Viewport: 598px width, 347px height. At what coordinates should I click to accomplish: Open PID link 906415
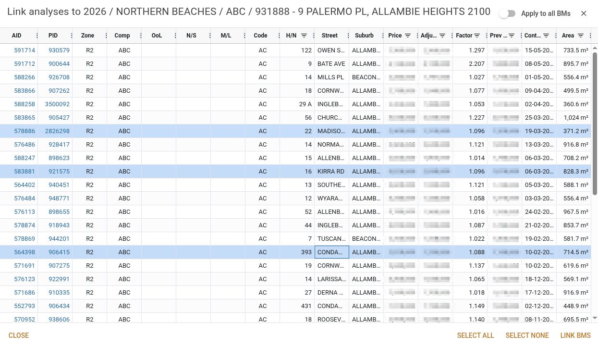pyautogui.click(x=59, y=252)
